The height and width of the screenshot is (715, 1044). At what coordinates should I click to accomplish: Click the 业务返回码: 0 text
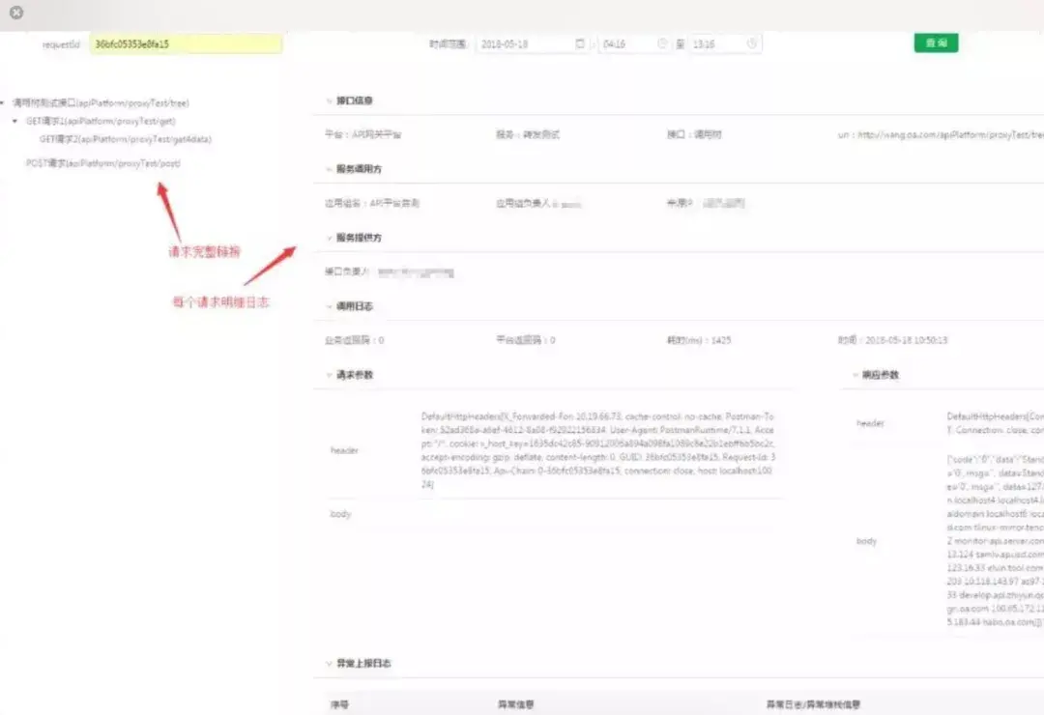tap(354, 340)
